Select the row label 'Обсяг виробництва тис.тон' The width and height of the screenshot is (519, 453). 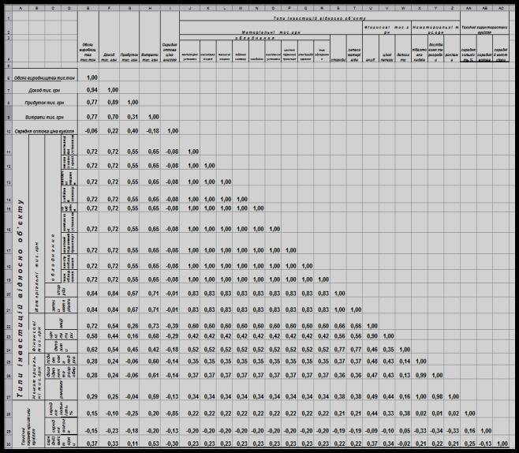tap(45, 75)
